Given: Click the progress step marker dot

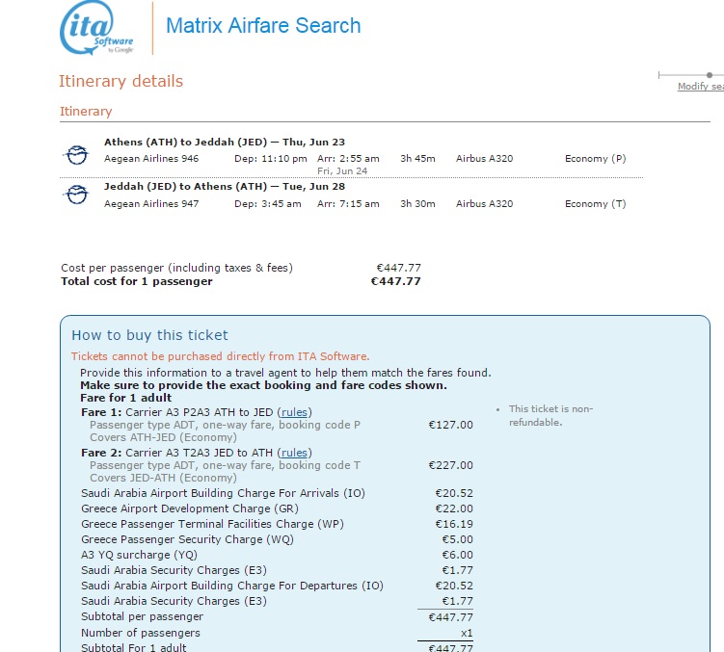Looking at the screenshot, I should point(710,75).
